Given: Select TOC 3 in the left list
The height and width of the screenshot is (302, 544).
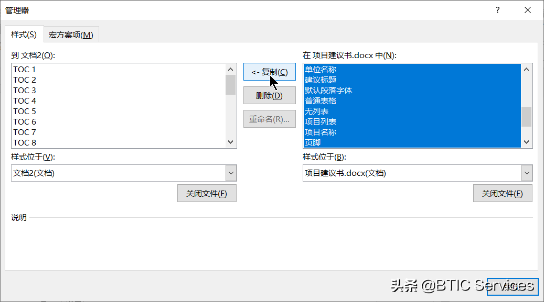Looking at the screenshot, I should click(119, 90).
